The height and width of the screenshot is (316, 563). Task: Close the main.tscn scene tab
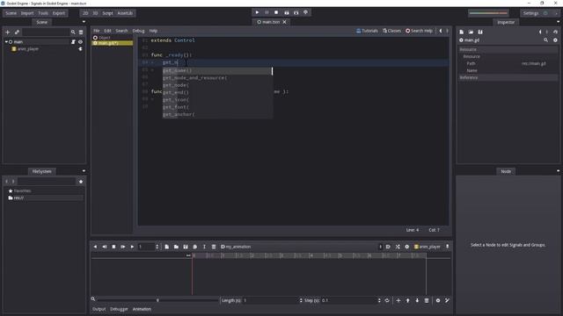pos(284,22)
